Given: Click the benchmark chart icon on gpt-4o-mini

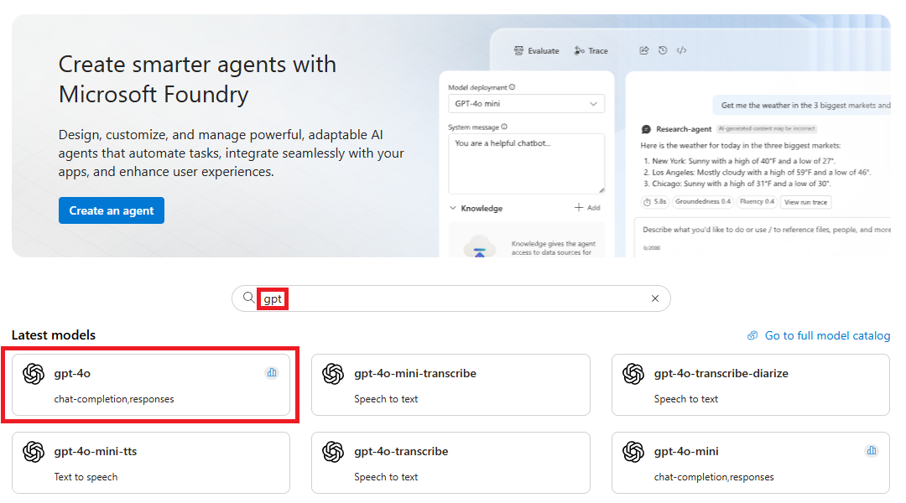Looking at the screenshot, I should [x=872, y=450].
